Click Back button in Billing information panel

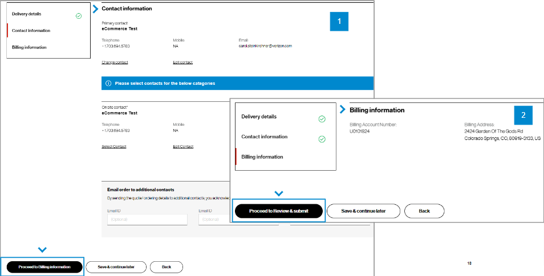pos(424,211)
